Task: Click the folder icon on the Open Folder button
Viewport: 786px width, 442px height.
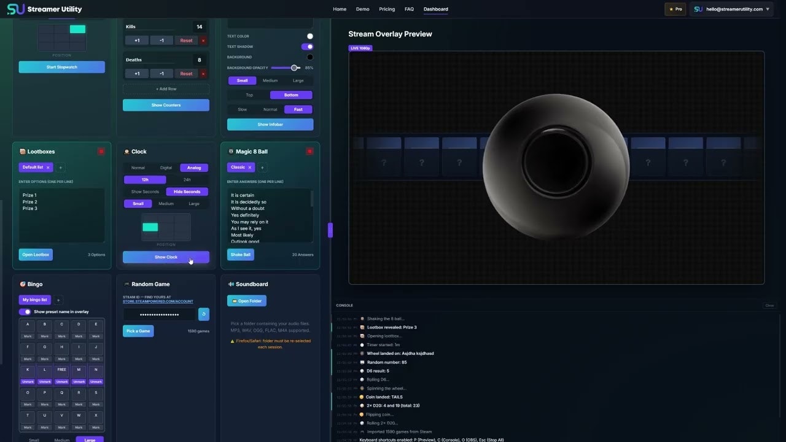Action: coord(235,300)
